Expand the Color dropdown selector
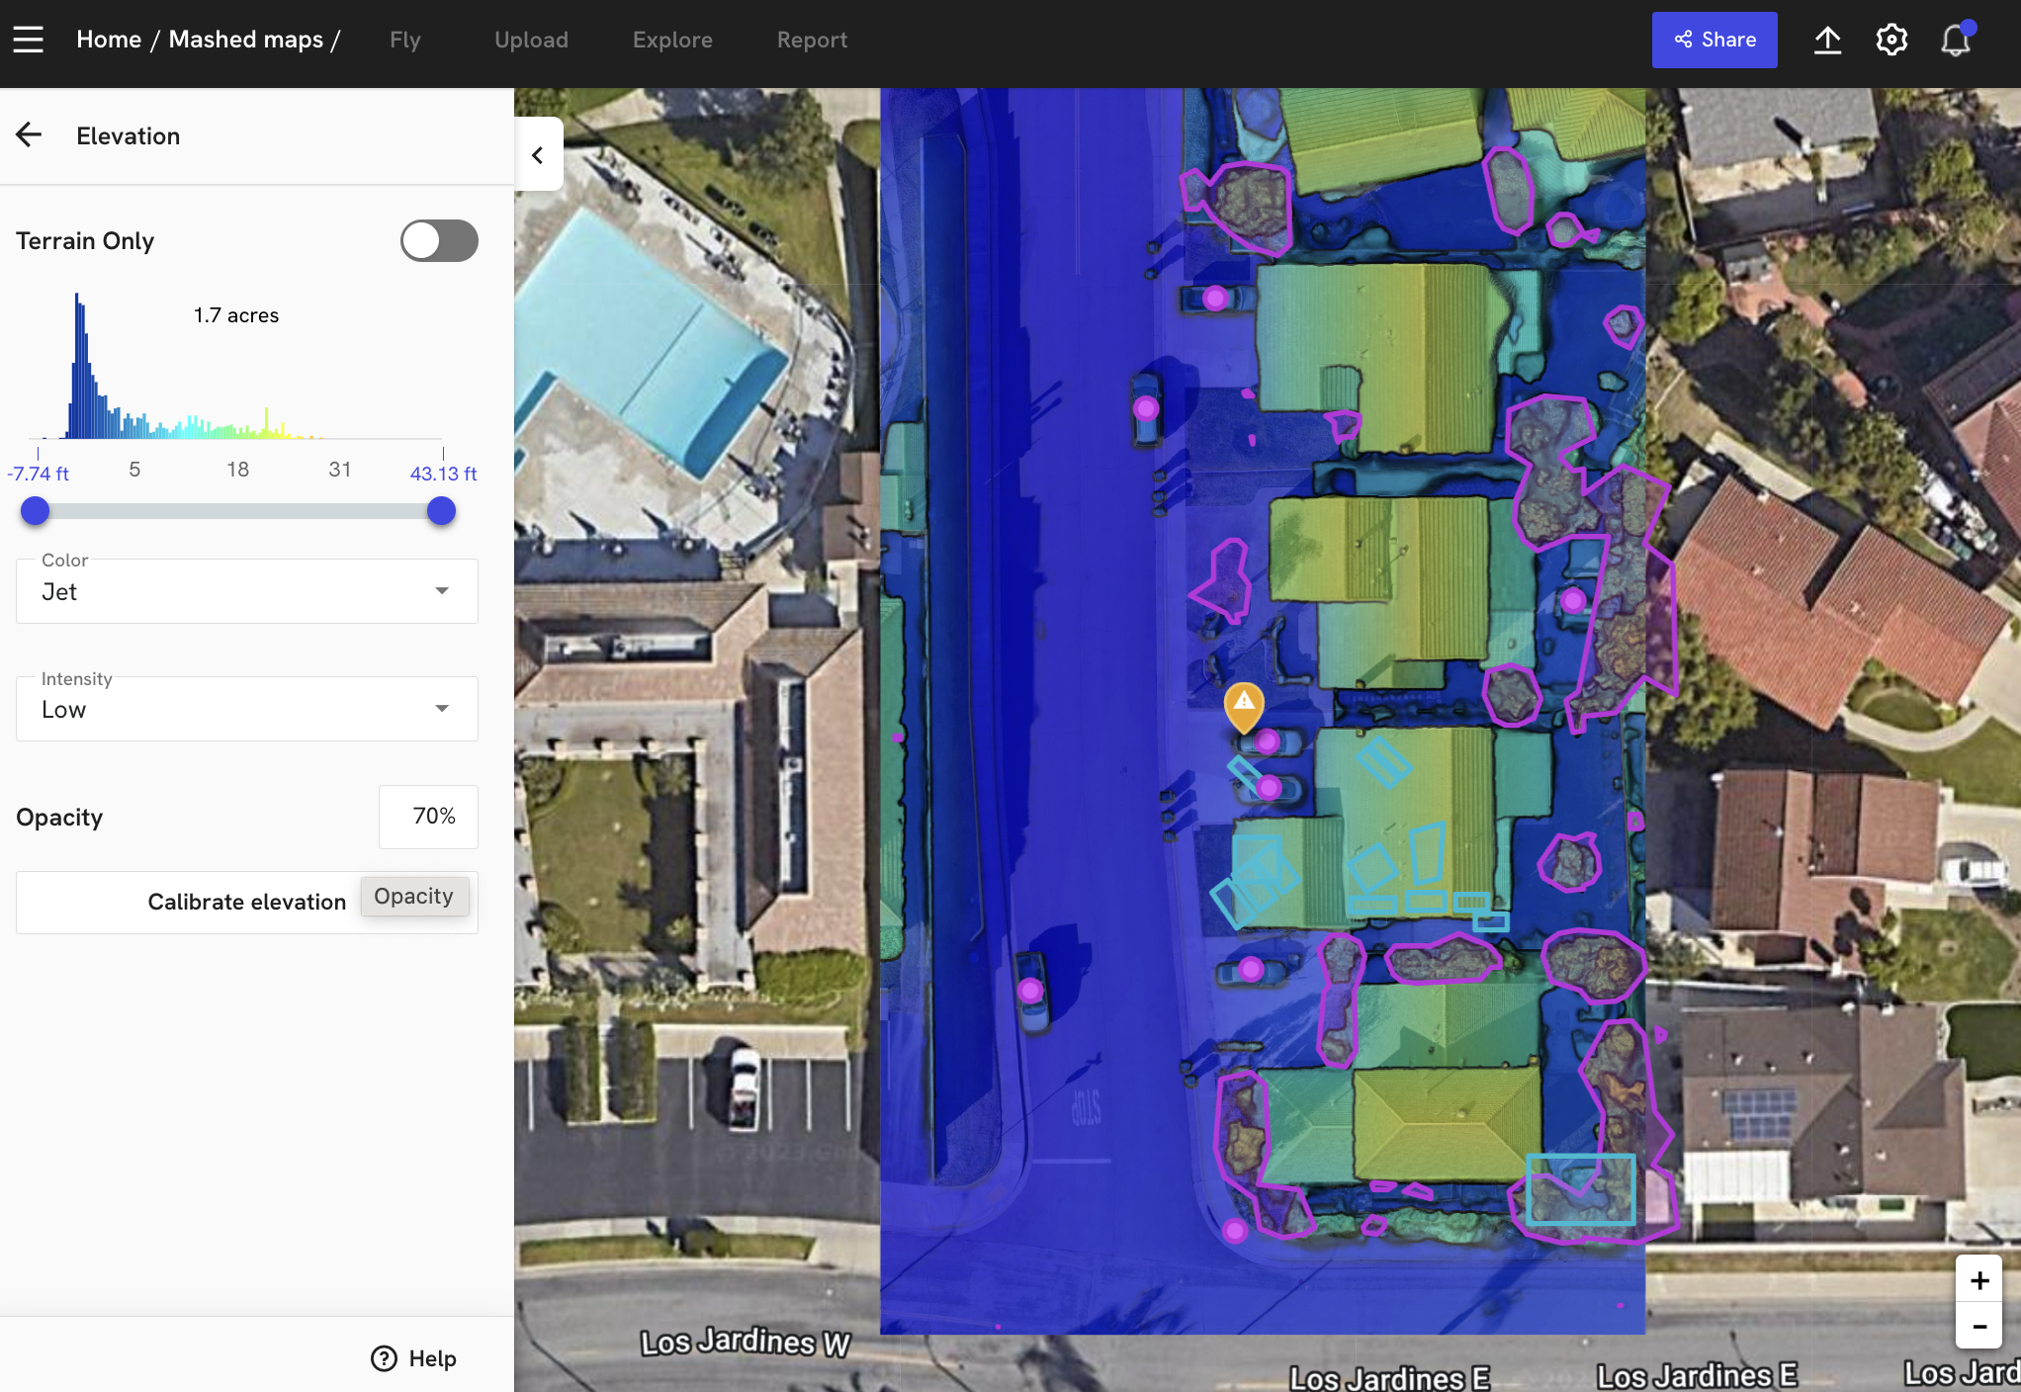 [x=444, y=589]
